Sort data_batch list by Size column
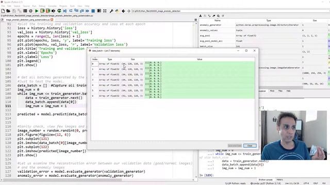This screenshot has height=185, width=330. coord(133,60)
